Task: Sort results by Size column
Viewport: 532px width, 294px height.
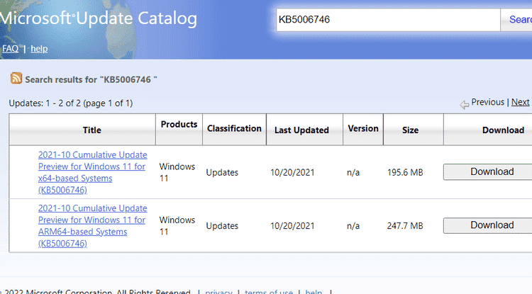Action: point(410,130)
